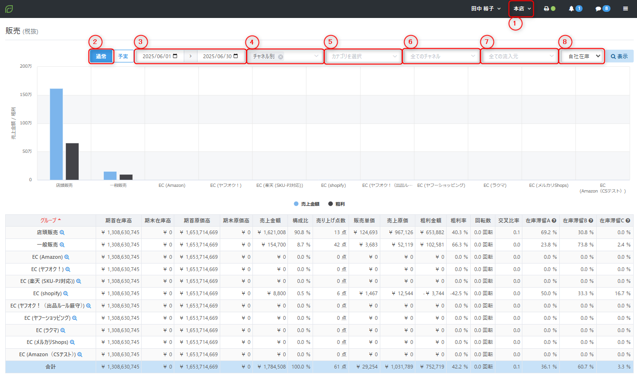Clear the チャネル別 selection with x icon
Screen dimensions: 637x378
point(281,56)
